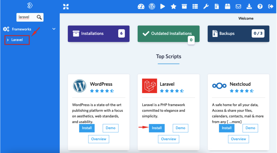277x153 pixels.
Task: Open the email envelope icon
Action: [x=238, y=6]
